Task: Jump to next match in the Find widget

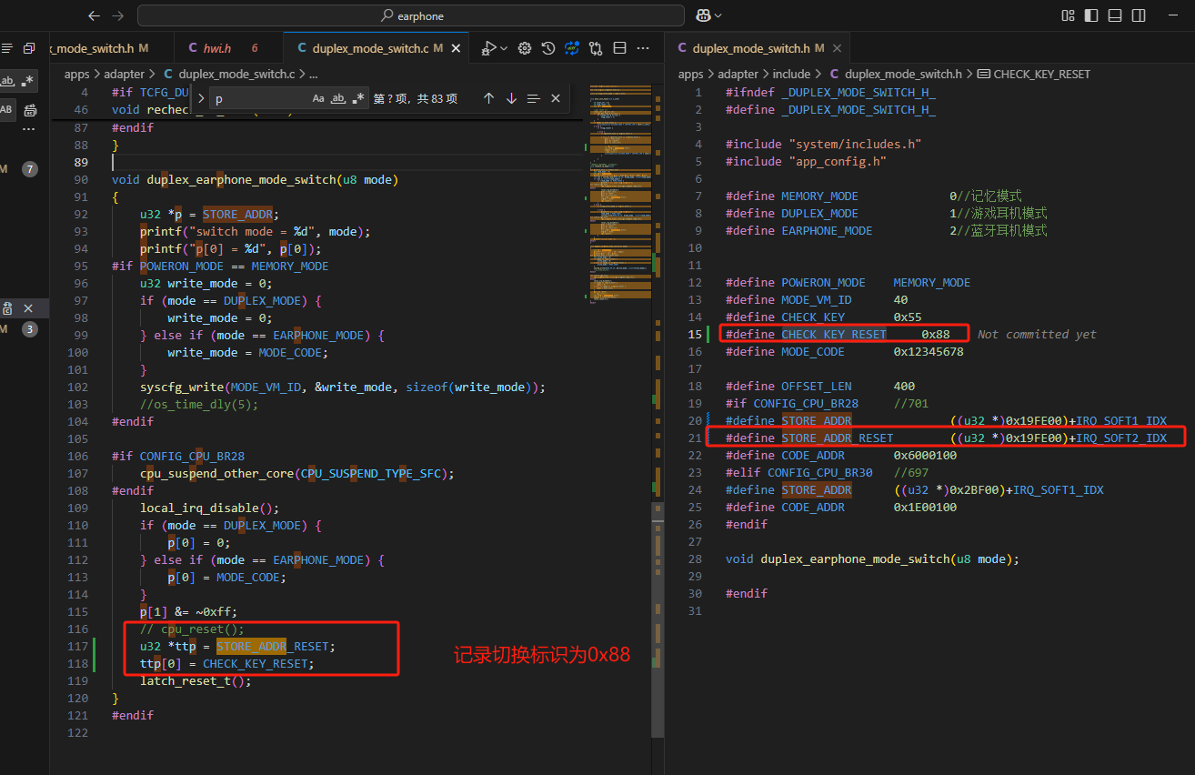Action: tap(511, 98)
